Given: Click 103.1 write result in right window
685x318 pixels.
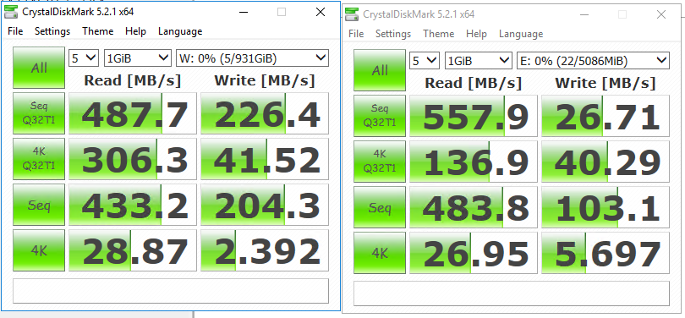Looking at the screenshot, I should pyautogui.click(x=606, y=207).
